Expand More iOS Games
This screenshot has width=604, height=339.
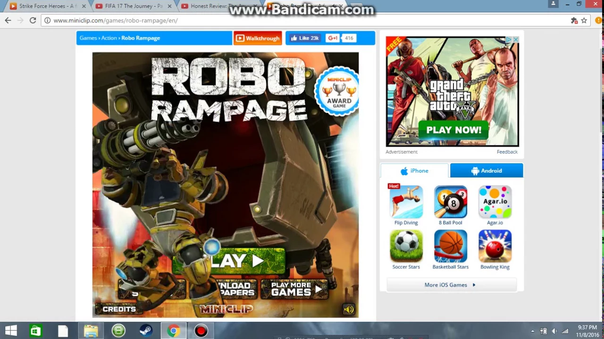[x=452, y=285]
